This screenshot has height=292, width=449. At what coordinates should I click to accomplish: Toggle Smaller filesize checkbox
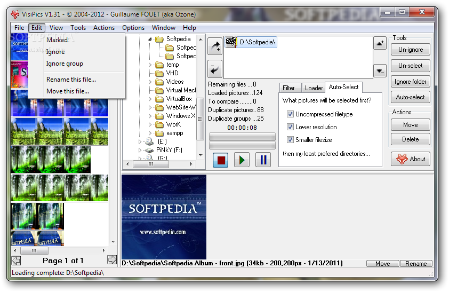290,139
